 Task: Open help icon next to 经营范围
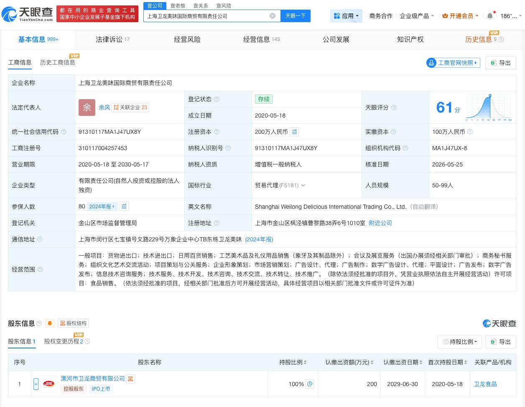tap(40, 269)
